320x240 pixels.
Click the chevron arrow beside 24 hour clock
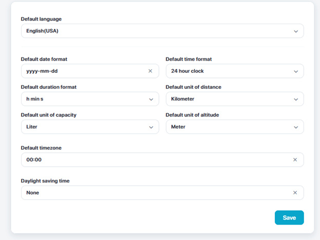[x=296, y=71]
